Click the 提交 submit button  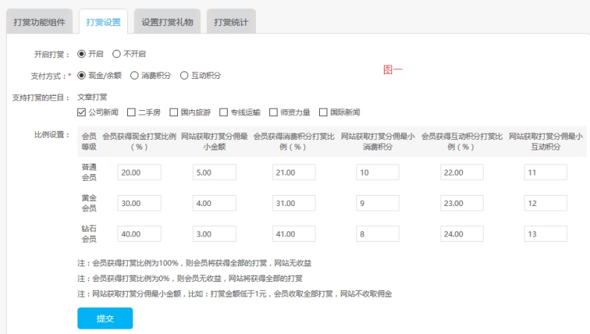click(x=105, y=318)
